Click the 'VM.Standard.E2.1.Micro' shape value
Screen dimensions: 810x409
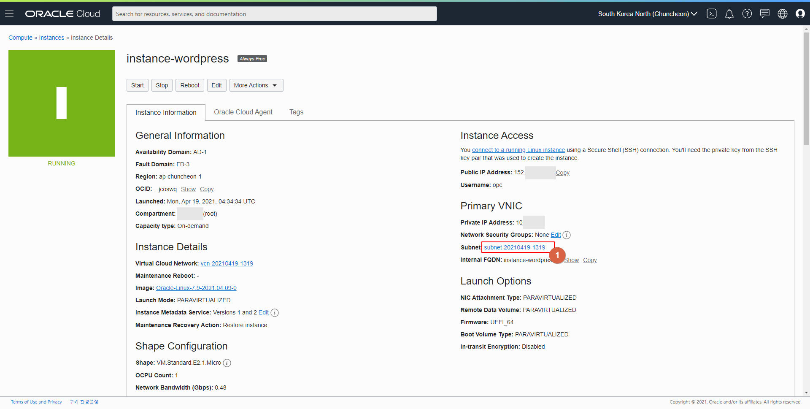point(189,363)
